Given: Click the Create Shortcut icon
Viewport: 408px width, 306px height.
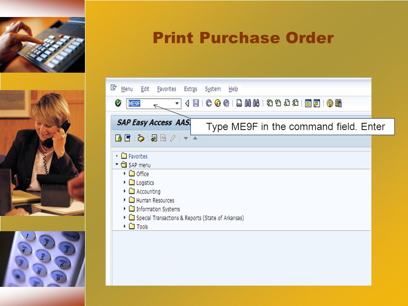Looking at the screenshot, I should pyautogui.click(x=317, y=103).
